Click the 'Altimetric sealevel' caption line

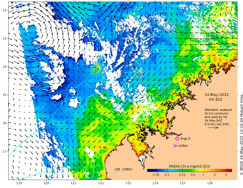218,110
